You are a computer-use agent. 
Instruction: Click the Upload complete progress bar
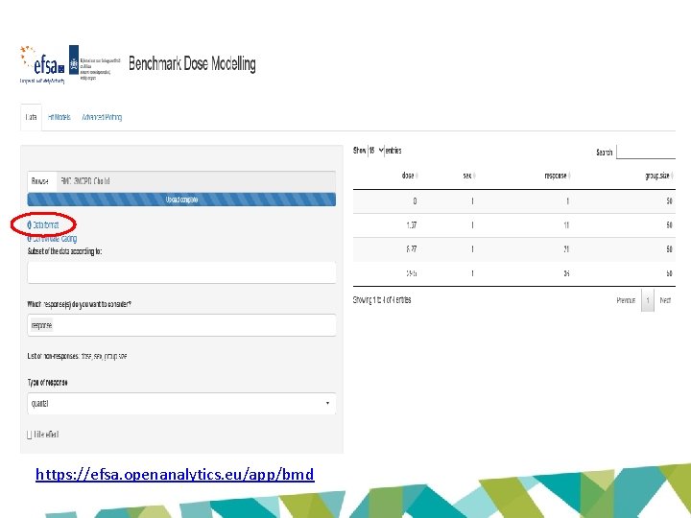click(x=181, y=200)
